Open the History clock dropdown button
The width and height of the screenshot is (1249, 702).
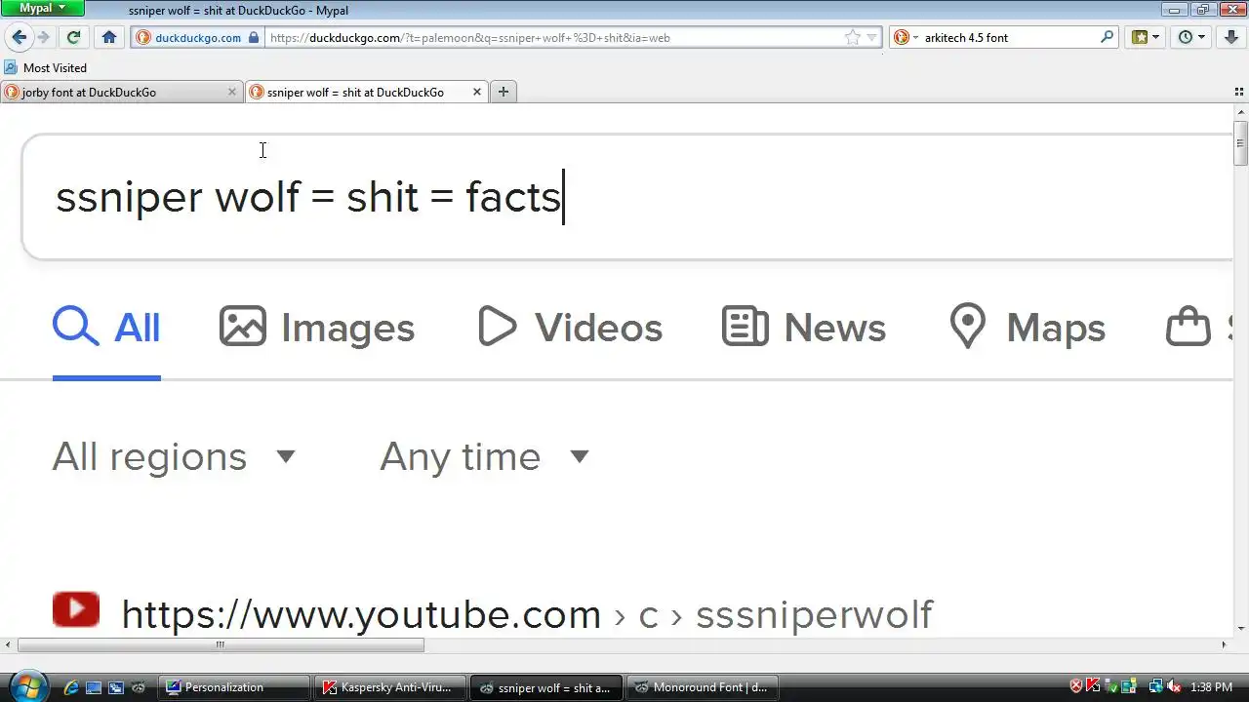tap(1191, 37)
